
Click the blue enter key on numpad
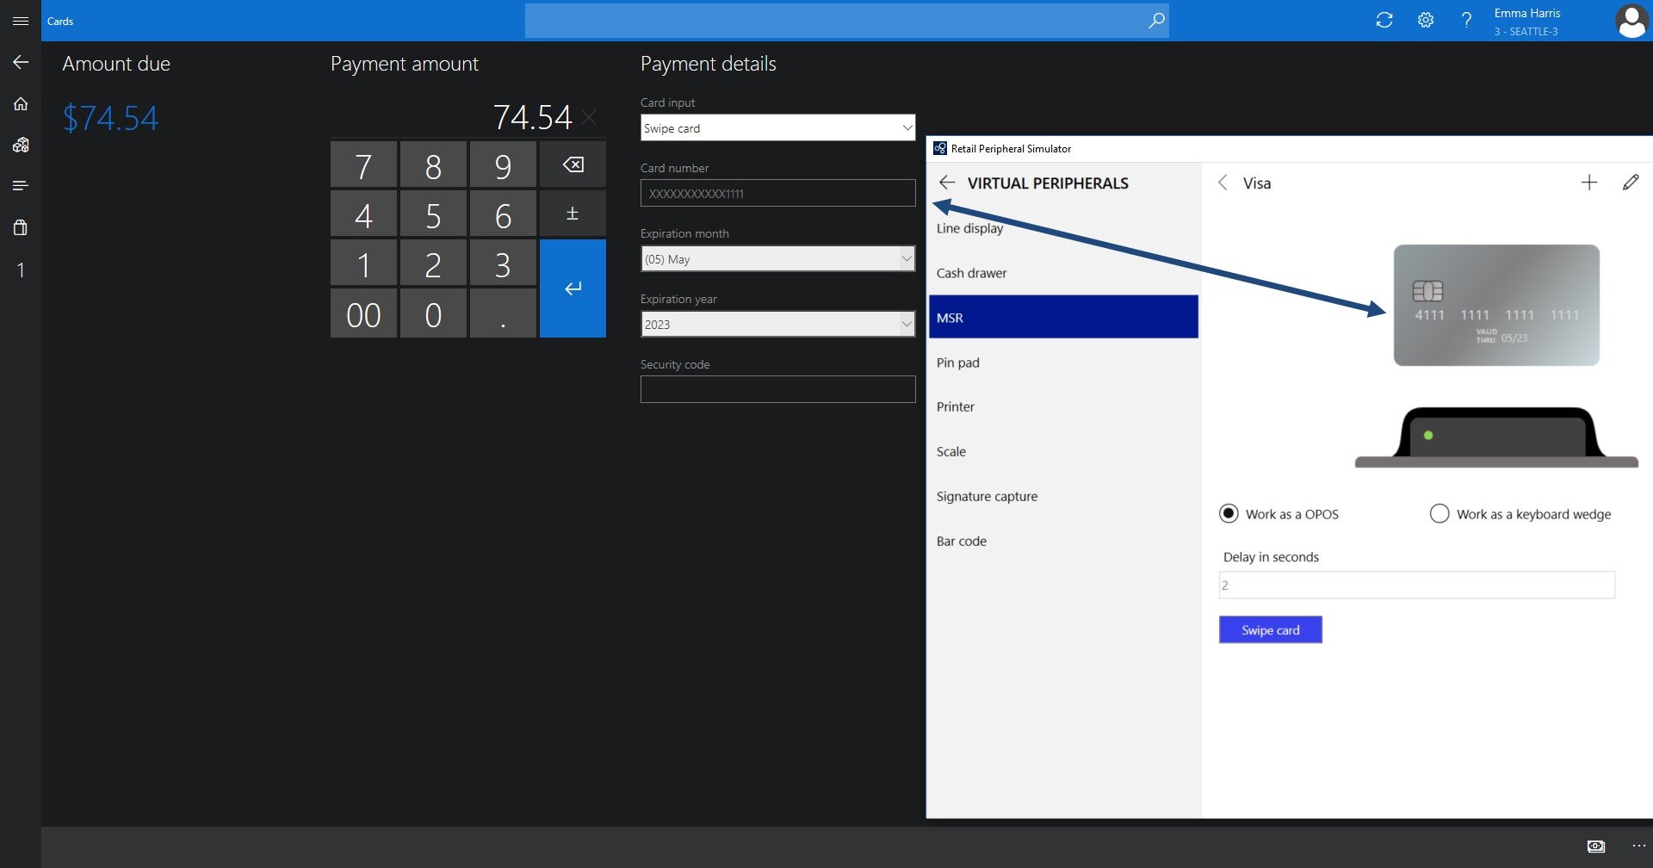tap(573, 288)
